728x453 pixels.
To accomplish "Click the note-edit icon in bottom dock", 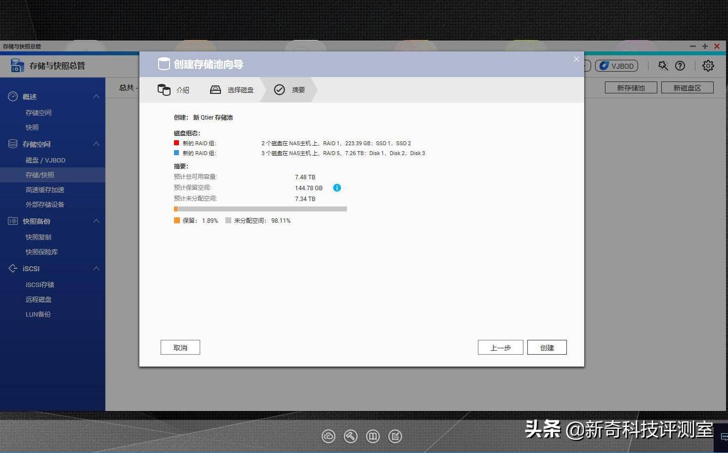I will pos(395,436).
